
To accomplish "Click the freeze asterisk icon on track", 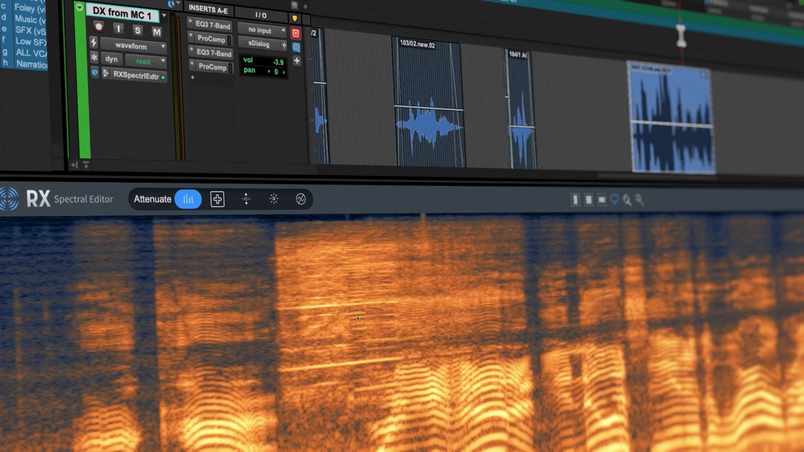I will (94, 58).
